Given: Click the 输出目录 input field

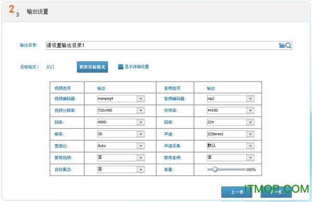Looking at the screenshot, I should pyautogui.click(x=168, y=46).
